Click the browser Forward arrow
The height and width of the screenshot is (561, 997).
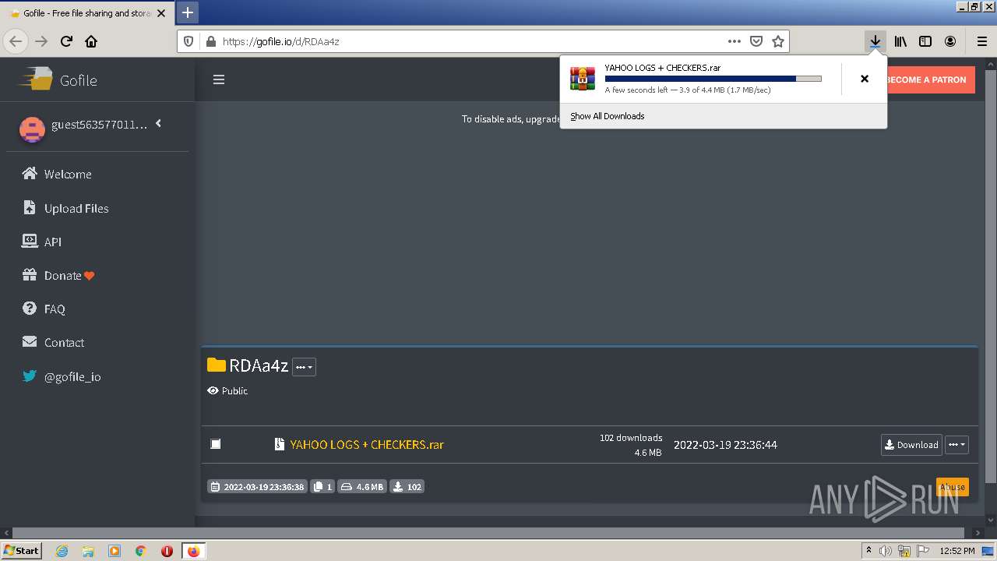tap(41, 41)
